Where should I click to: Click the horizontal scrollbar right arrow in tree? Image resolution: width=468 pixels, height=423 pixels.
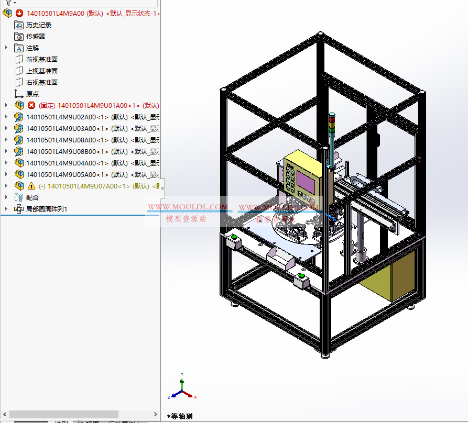[156, 414]
